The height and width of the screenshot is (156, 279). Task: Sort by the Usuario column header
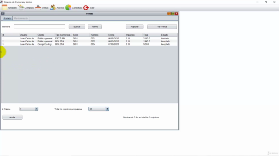[x=28, y=35]
